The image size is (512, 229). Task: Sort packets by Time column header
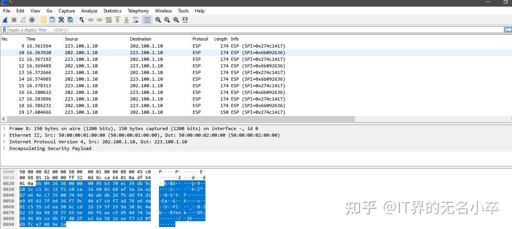(x=44, y=39)
